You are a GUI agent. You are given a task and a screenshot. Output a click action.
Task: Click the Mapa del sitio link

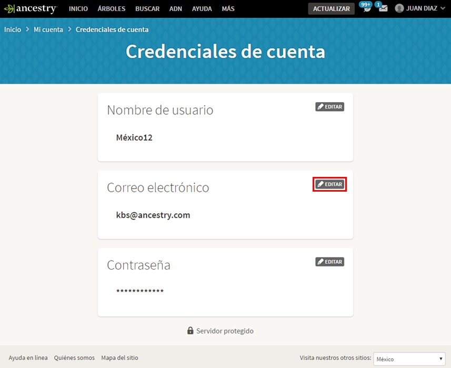[x=119, y=357]
